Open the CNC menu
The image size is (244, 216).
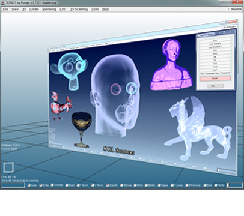tap(63, 9)
